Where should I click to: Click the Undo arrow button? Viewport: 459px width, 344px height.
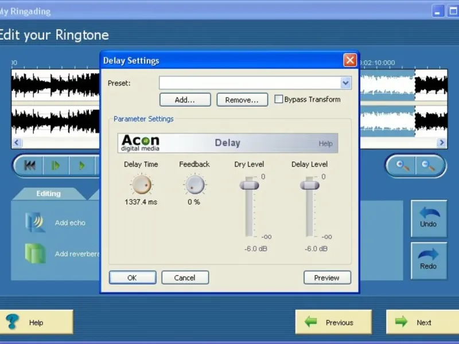[x=429, y=218]
